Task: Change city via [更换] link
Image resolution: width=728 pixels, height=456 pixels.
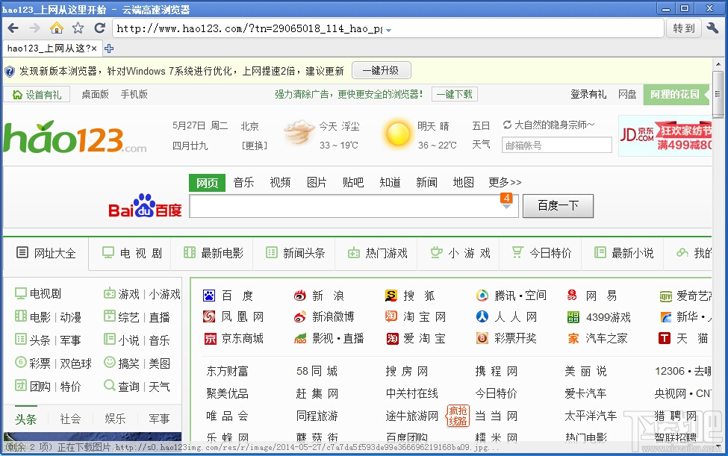Action: point(255,146)
